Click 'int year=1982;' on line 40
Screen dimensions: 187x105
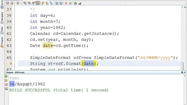[48, 28]
